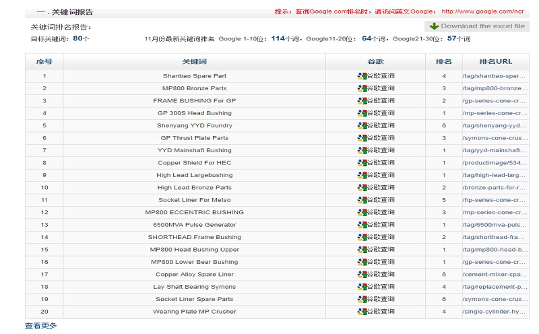Open /hp-series-cone-cr... ranking URL

tap(494, 199)
